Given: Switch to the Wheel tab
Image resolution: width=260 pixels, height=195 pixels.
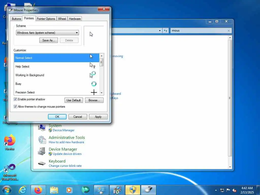Looking at the screenshot, I should pyautogui.click(x=62, y=19).
